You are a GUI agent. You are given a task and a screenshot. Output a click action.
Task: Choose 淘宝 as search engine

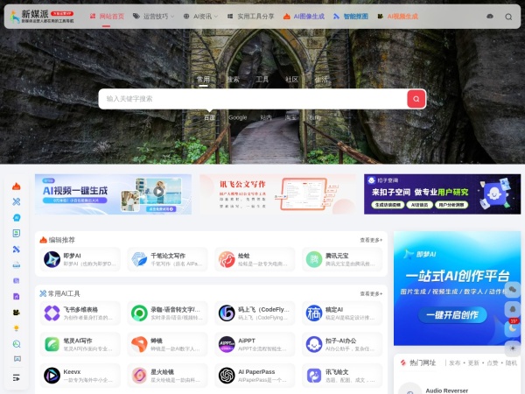(290, 117)
